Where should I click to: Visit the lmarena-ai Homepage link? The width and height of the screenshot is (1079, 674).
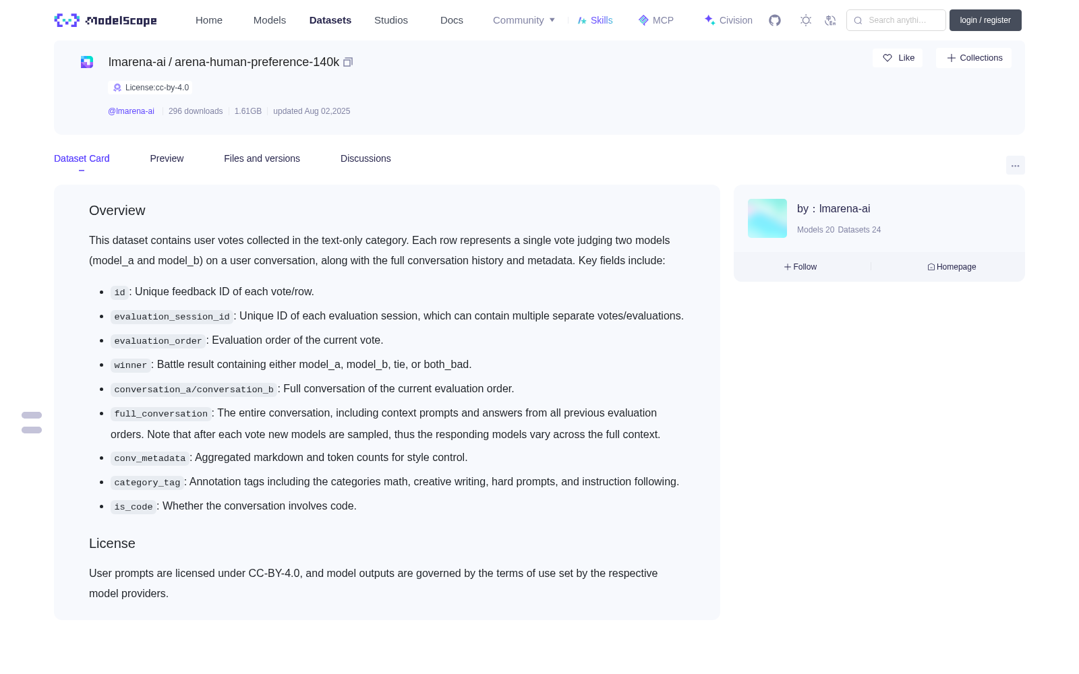[x=952, y=267]
